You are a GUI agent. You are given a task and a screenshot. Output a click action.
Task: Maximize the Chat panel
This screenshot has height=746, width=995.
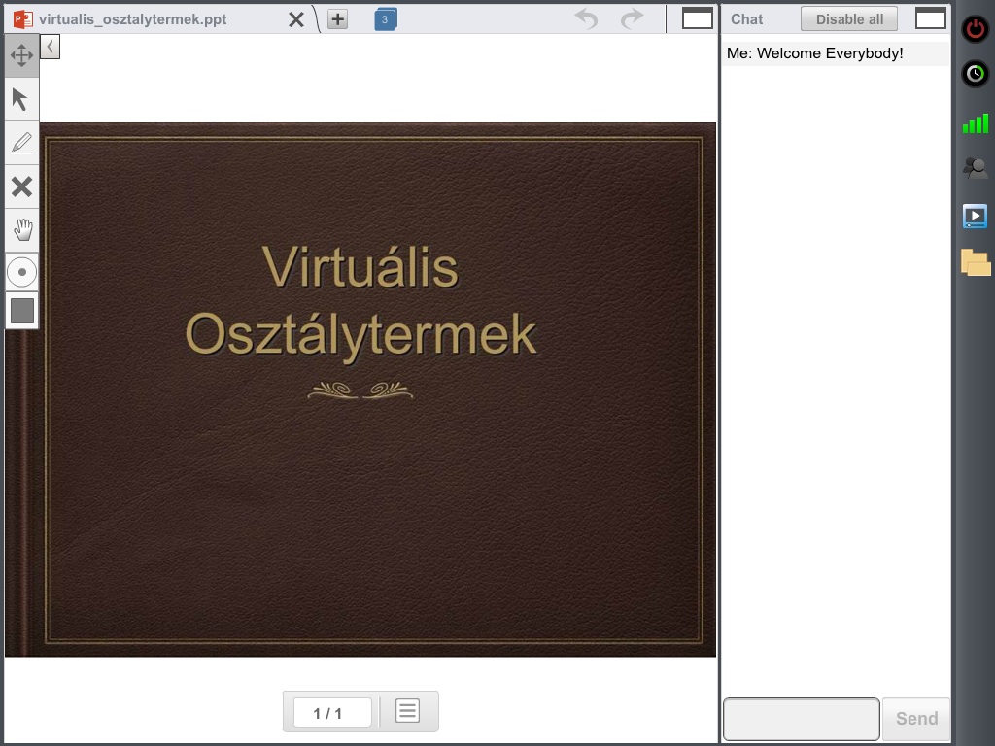tap(930, 18)
